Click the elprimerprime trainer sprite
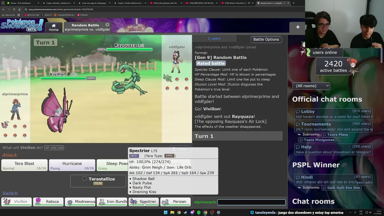The height and width of the screenshot is (216, 384). point(15,109)
